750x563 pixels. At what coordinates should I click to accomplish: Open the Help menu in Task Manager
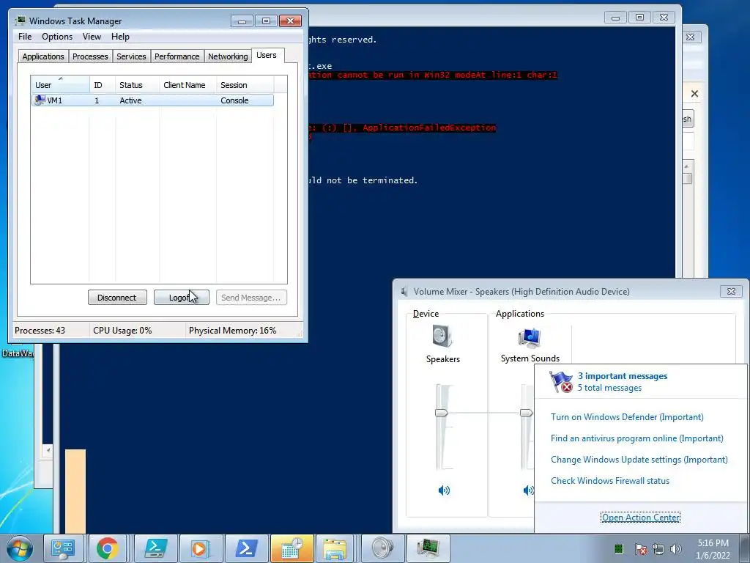pyautogui.click(x=120, y=37)
